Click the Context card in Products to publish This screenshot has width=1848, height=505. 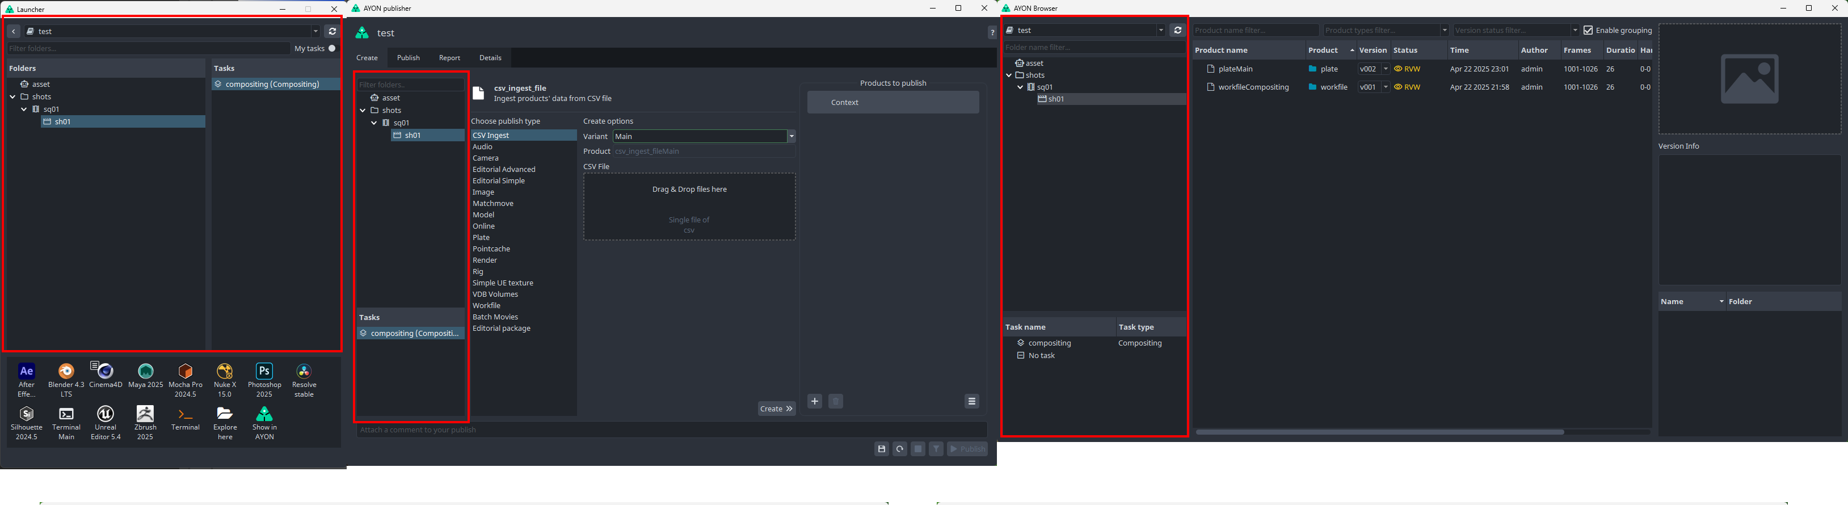[893, 103]
